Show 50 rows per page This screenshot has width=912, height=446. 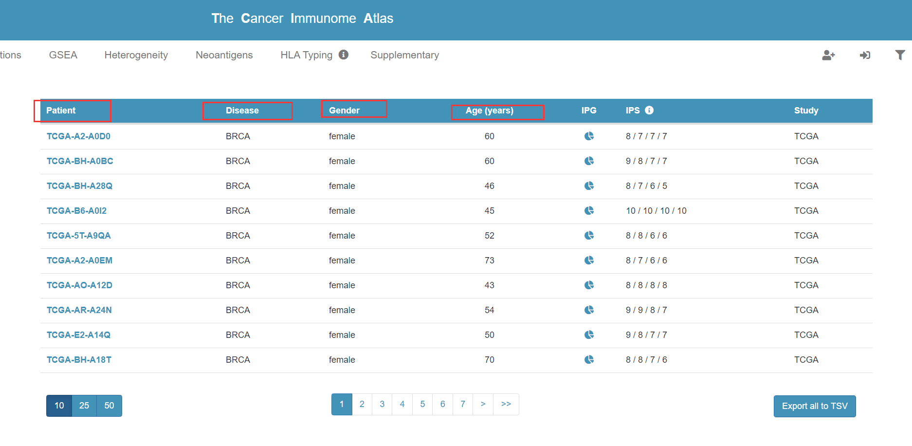109,406
